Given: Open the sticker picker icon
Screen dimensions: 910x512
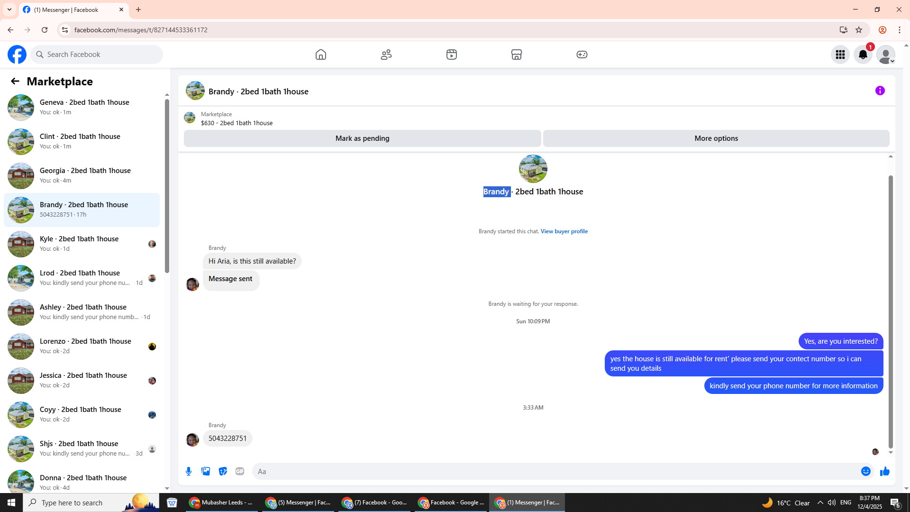Looking at the screenshot, I should (223, 471).
